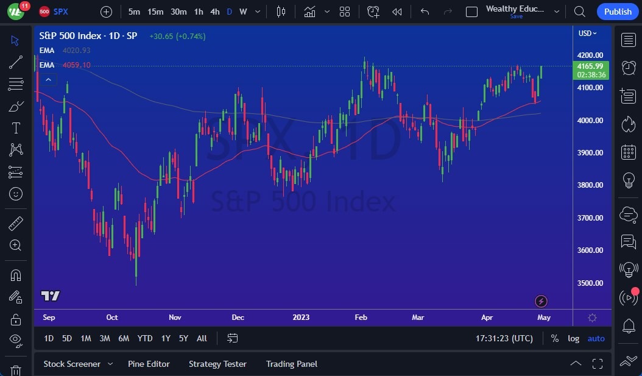
Task: Open the symbol search magnifier
Action: (x=579, y=12)
